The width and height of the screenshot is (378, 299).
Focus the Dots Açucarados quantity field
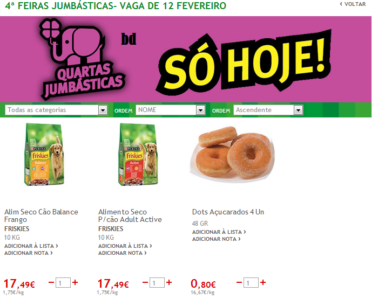click(x=251, y=282)
